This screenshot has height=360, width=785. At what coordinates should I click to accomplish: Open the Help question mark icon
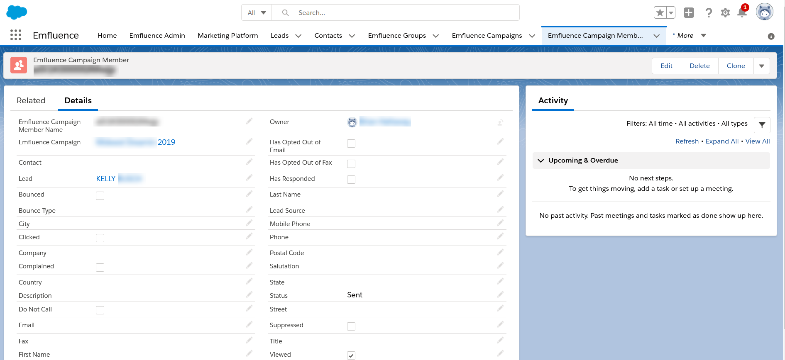(x=709, y=12)
